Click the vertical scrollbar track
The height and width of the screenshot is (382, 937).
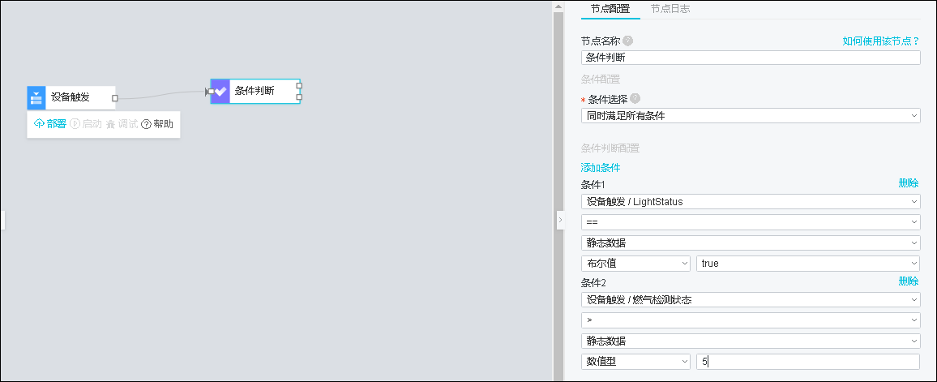click(558, 197)
